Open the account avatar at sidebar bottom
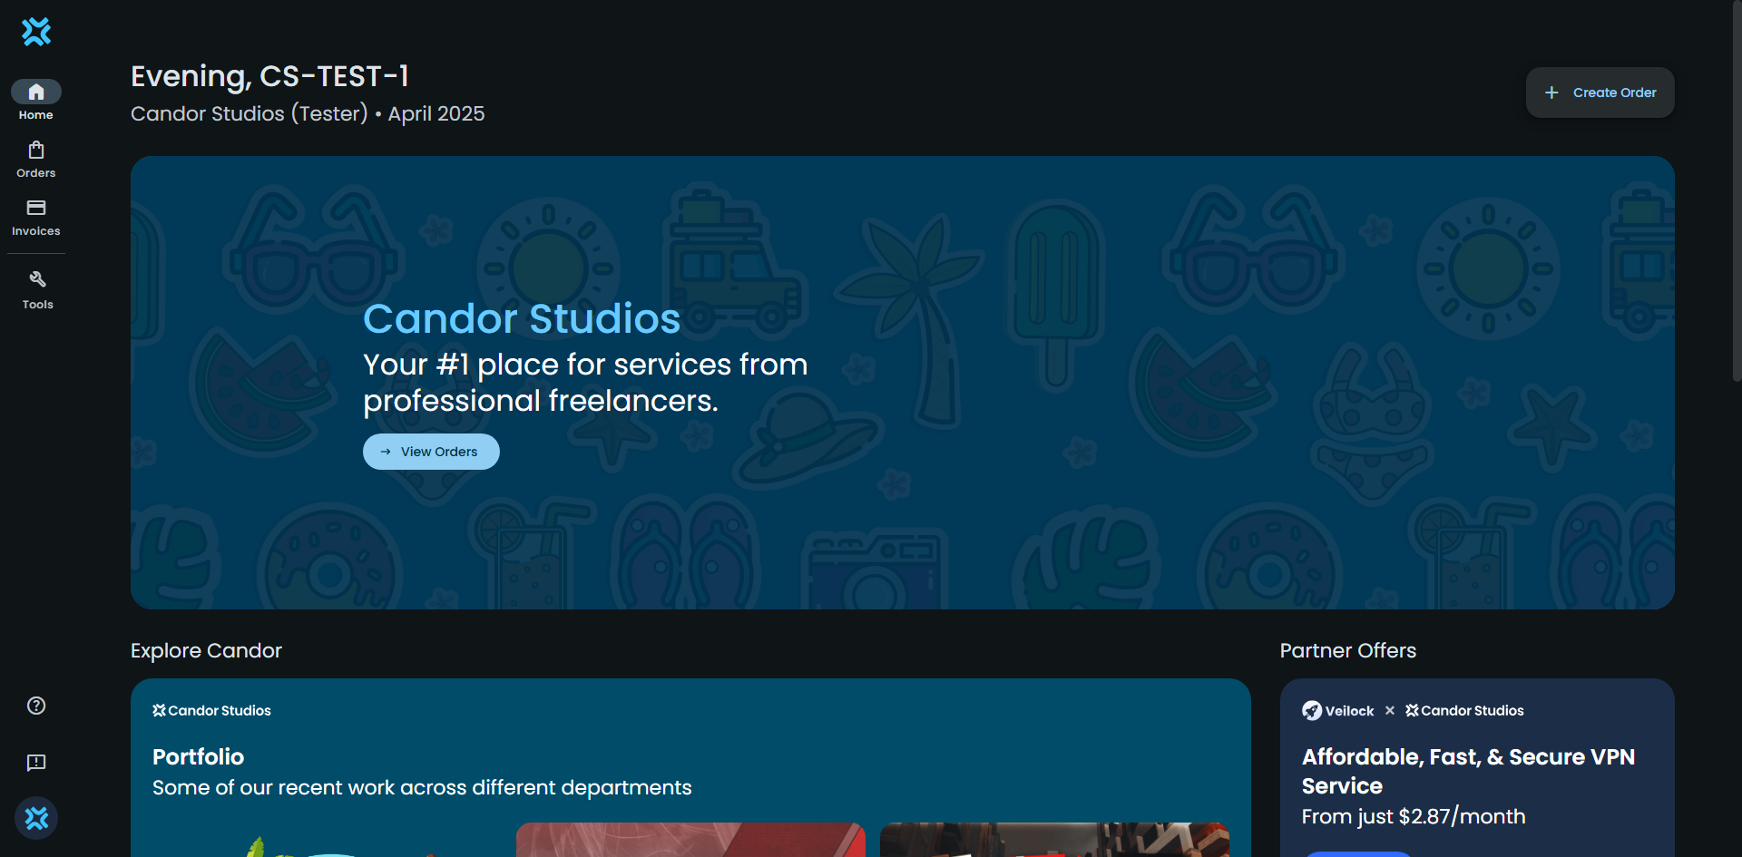The height and width of the screenshot is (857, 1742). tap(36, 818)
